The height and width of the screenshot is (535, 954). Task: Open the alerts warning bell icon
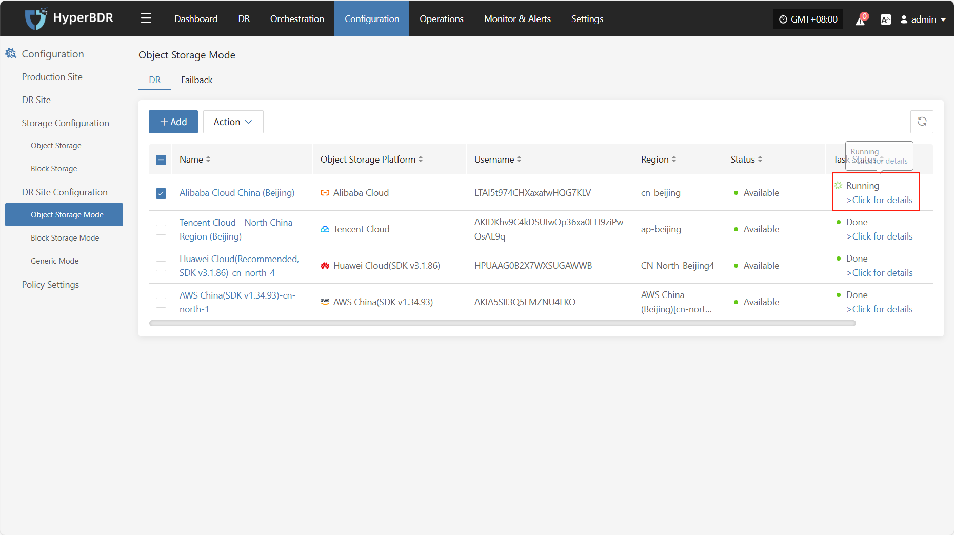[x=861, y=19]
